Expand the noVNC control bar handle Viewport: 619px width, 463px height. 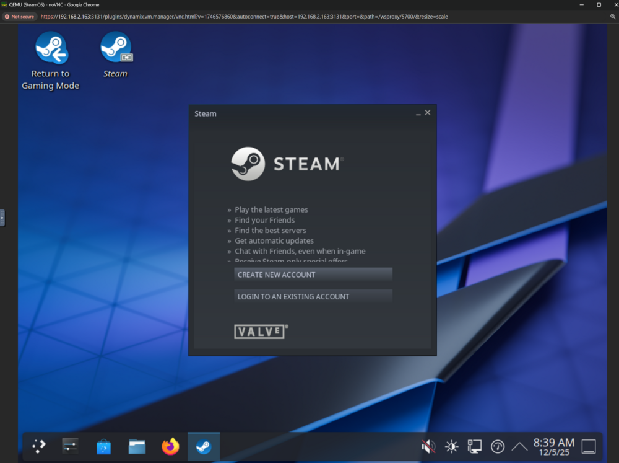pos(2,218)
